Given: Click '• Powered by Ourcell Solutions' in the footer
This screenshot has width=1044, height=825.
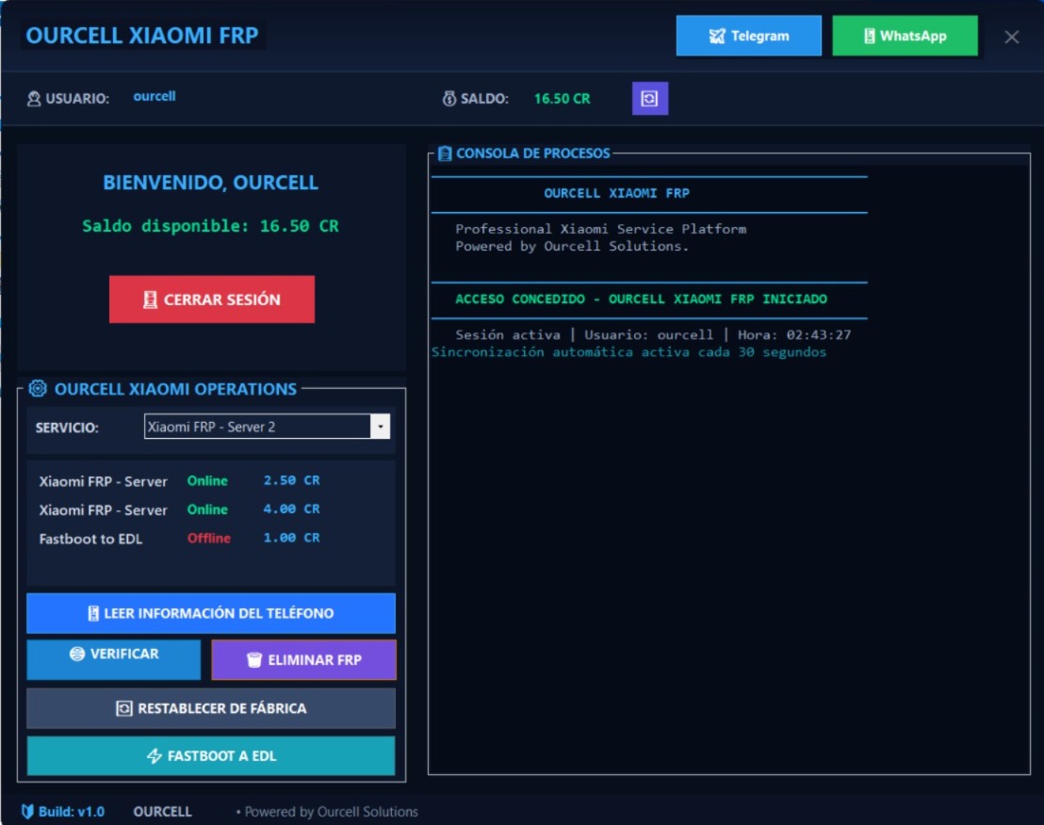Looking at the screenshot, I should click(327, 812).
